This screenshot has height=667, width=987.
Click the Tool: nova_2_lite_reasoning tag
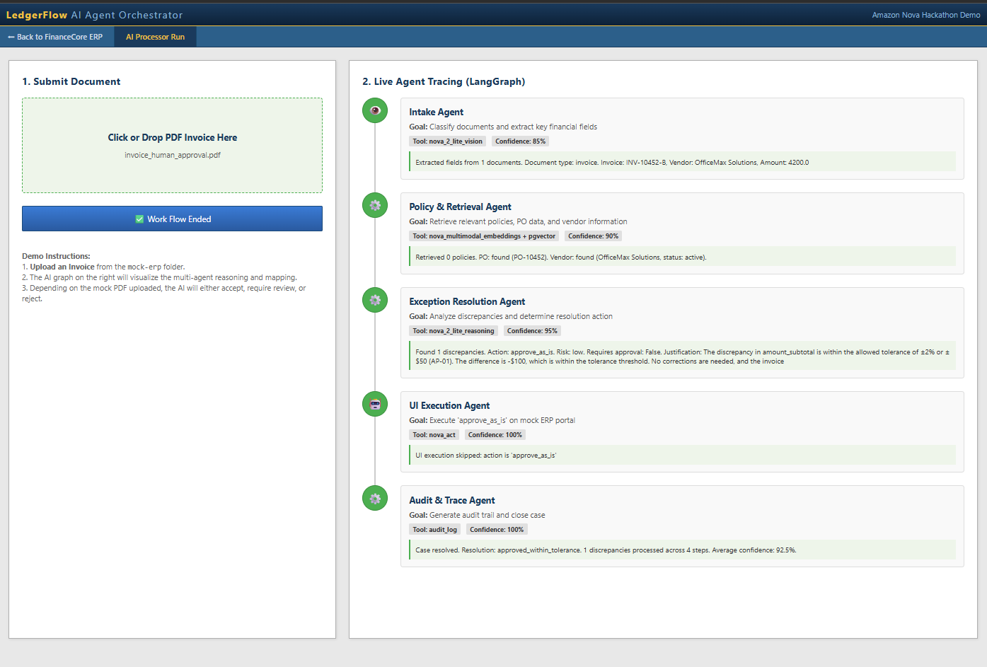(x=454, y=331)
